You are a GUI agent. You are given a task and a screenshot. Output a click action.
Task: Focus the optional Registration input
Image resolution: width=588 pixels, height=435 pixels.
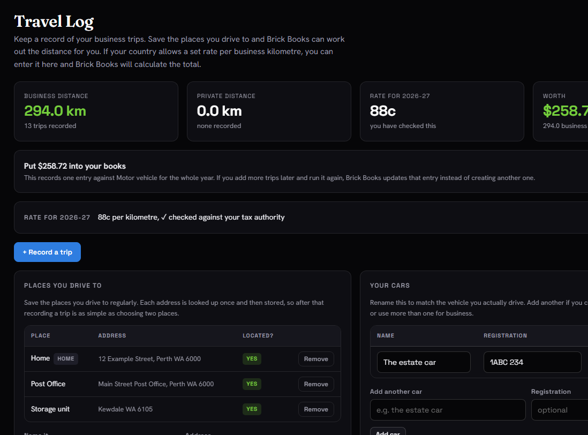pyautogui.click(x=560, y=410)
